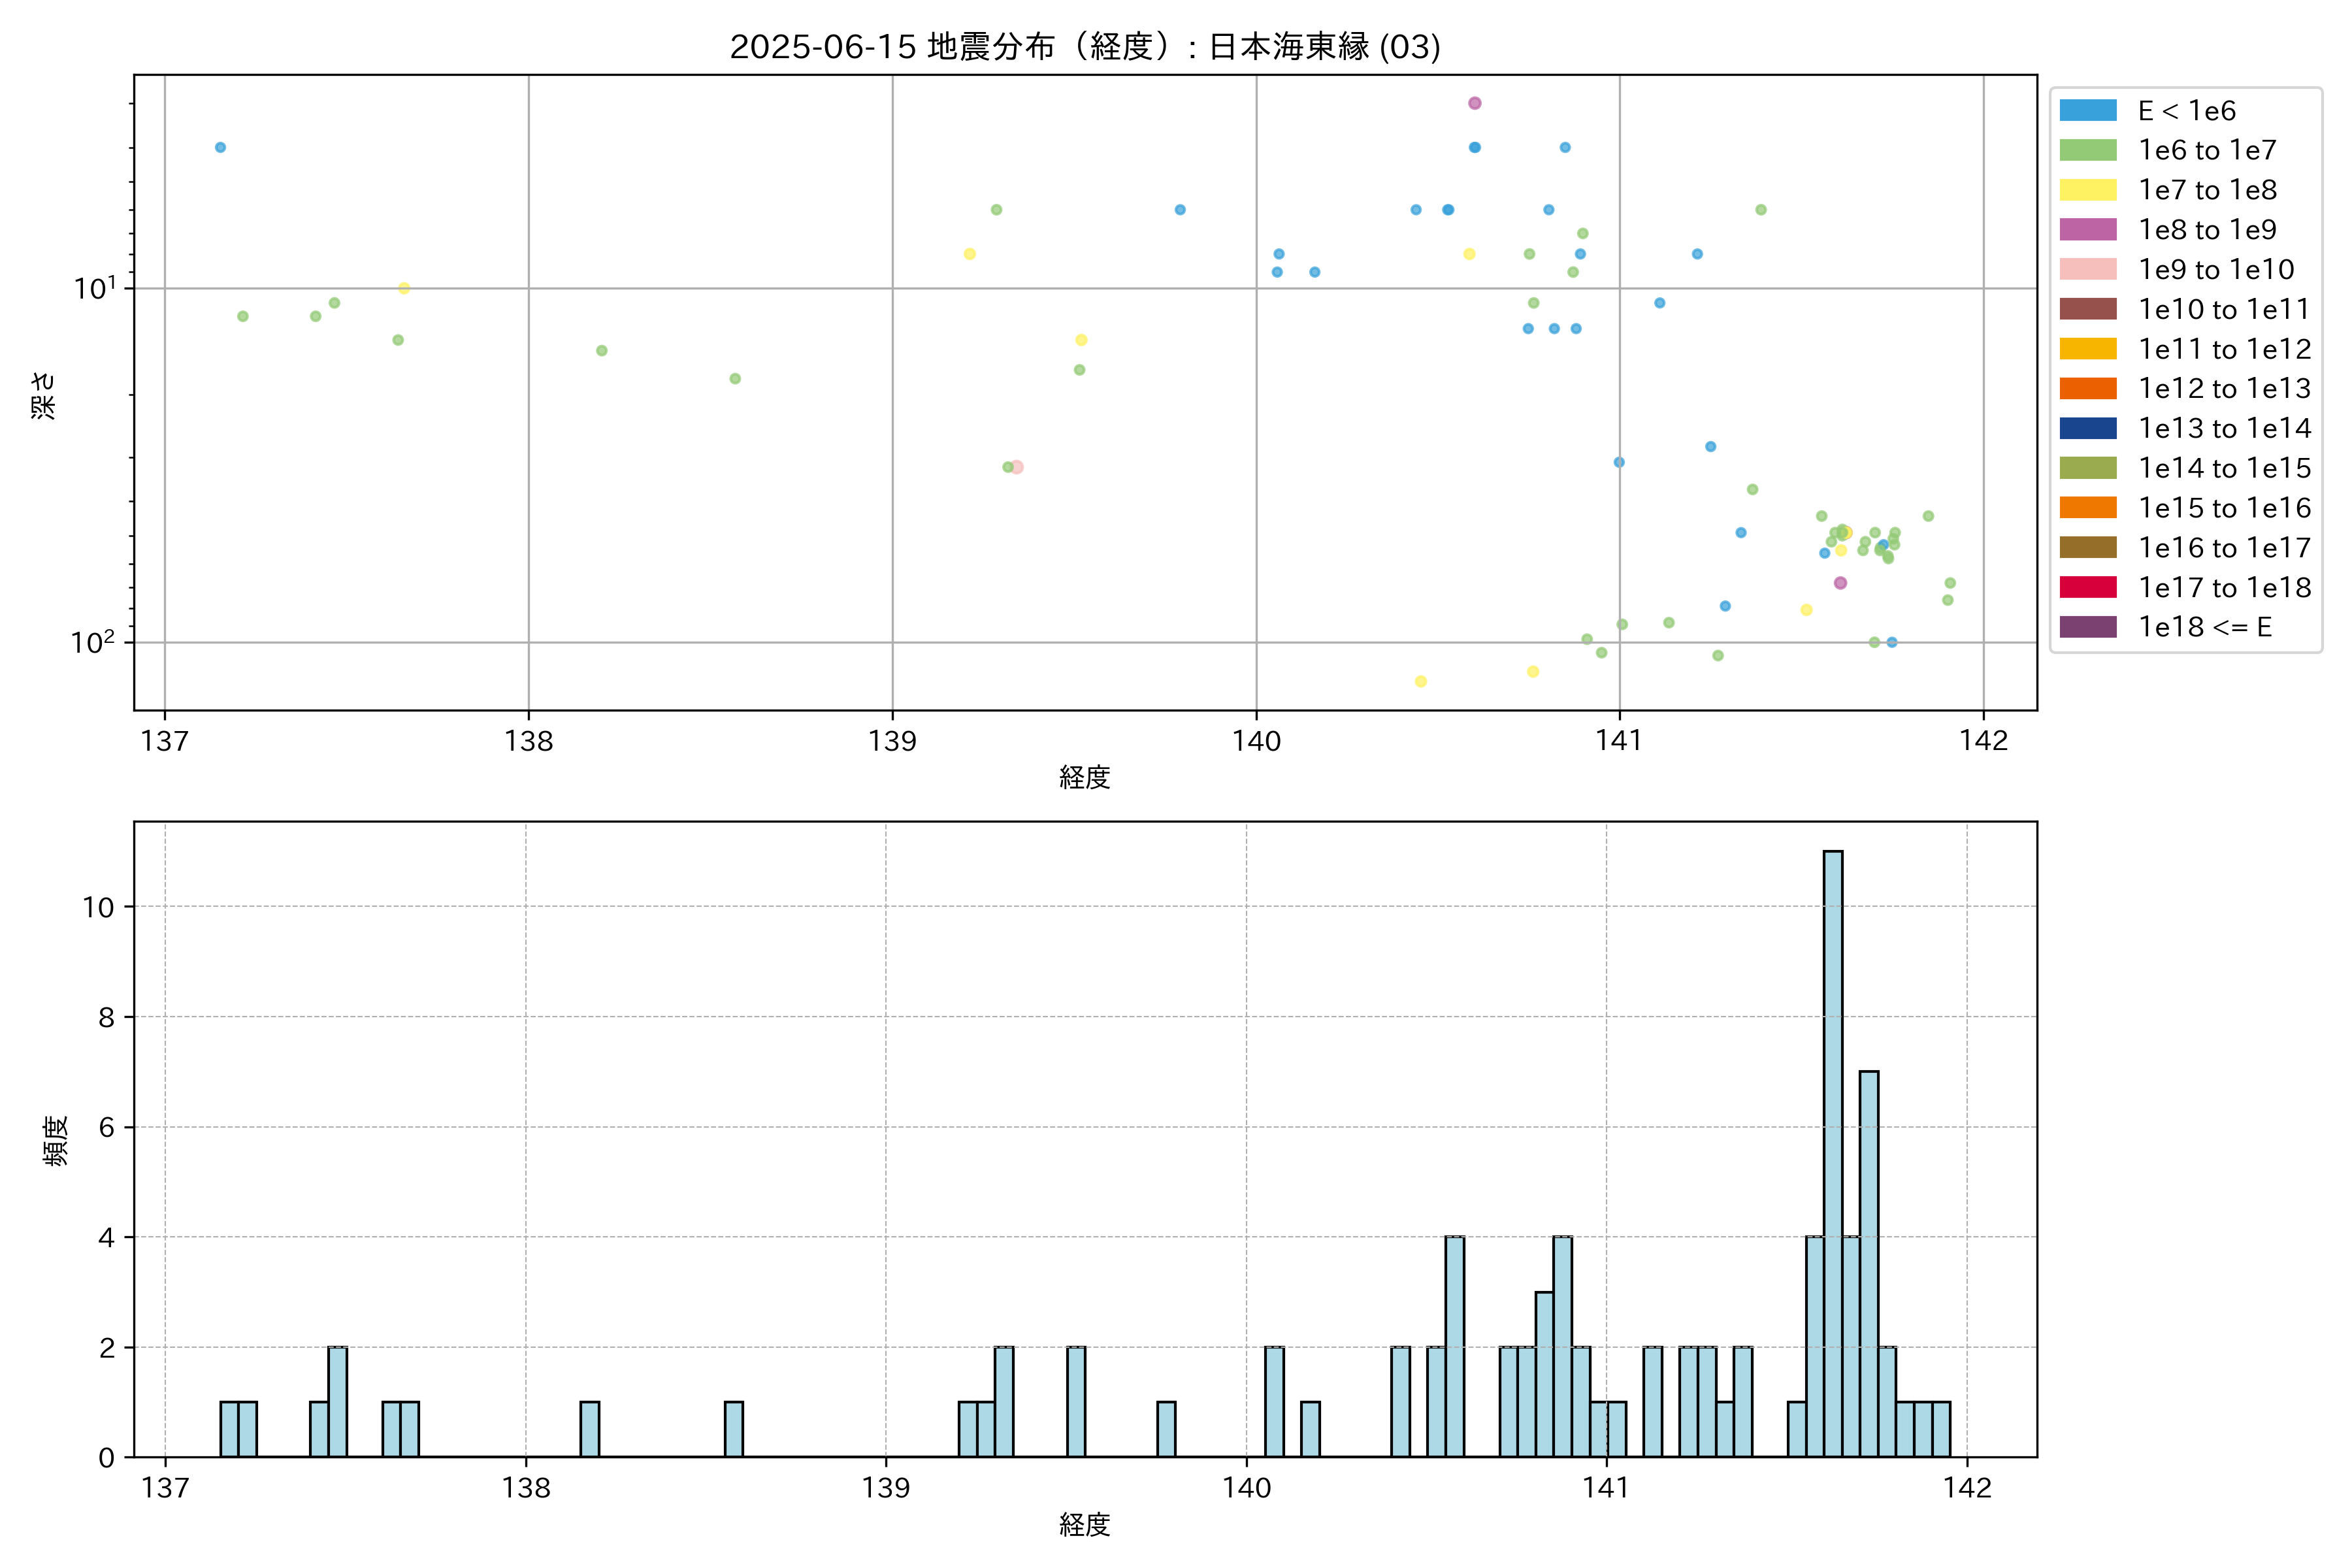2352x1568 pixels.
Task: Click the pink scatter point near 139.3
Action: pyautogui.click(x=1017, y=467)
